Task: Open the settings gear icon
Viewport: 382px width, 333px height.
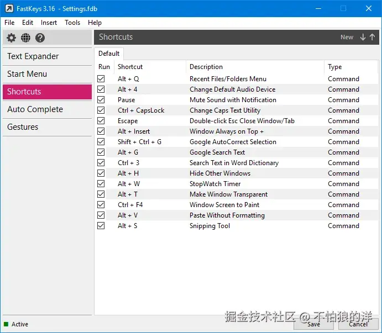Action: [11, 38]
